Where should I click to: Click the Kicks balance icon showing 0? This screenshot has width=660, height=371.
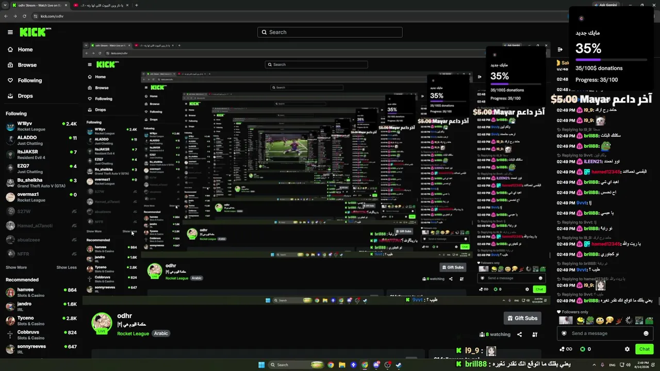click(x=585, y=349)
